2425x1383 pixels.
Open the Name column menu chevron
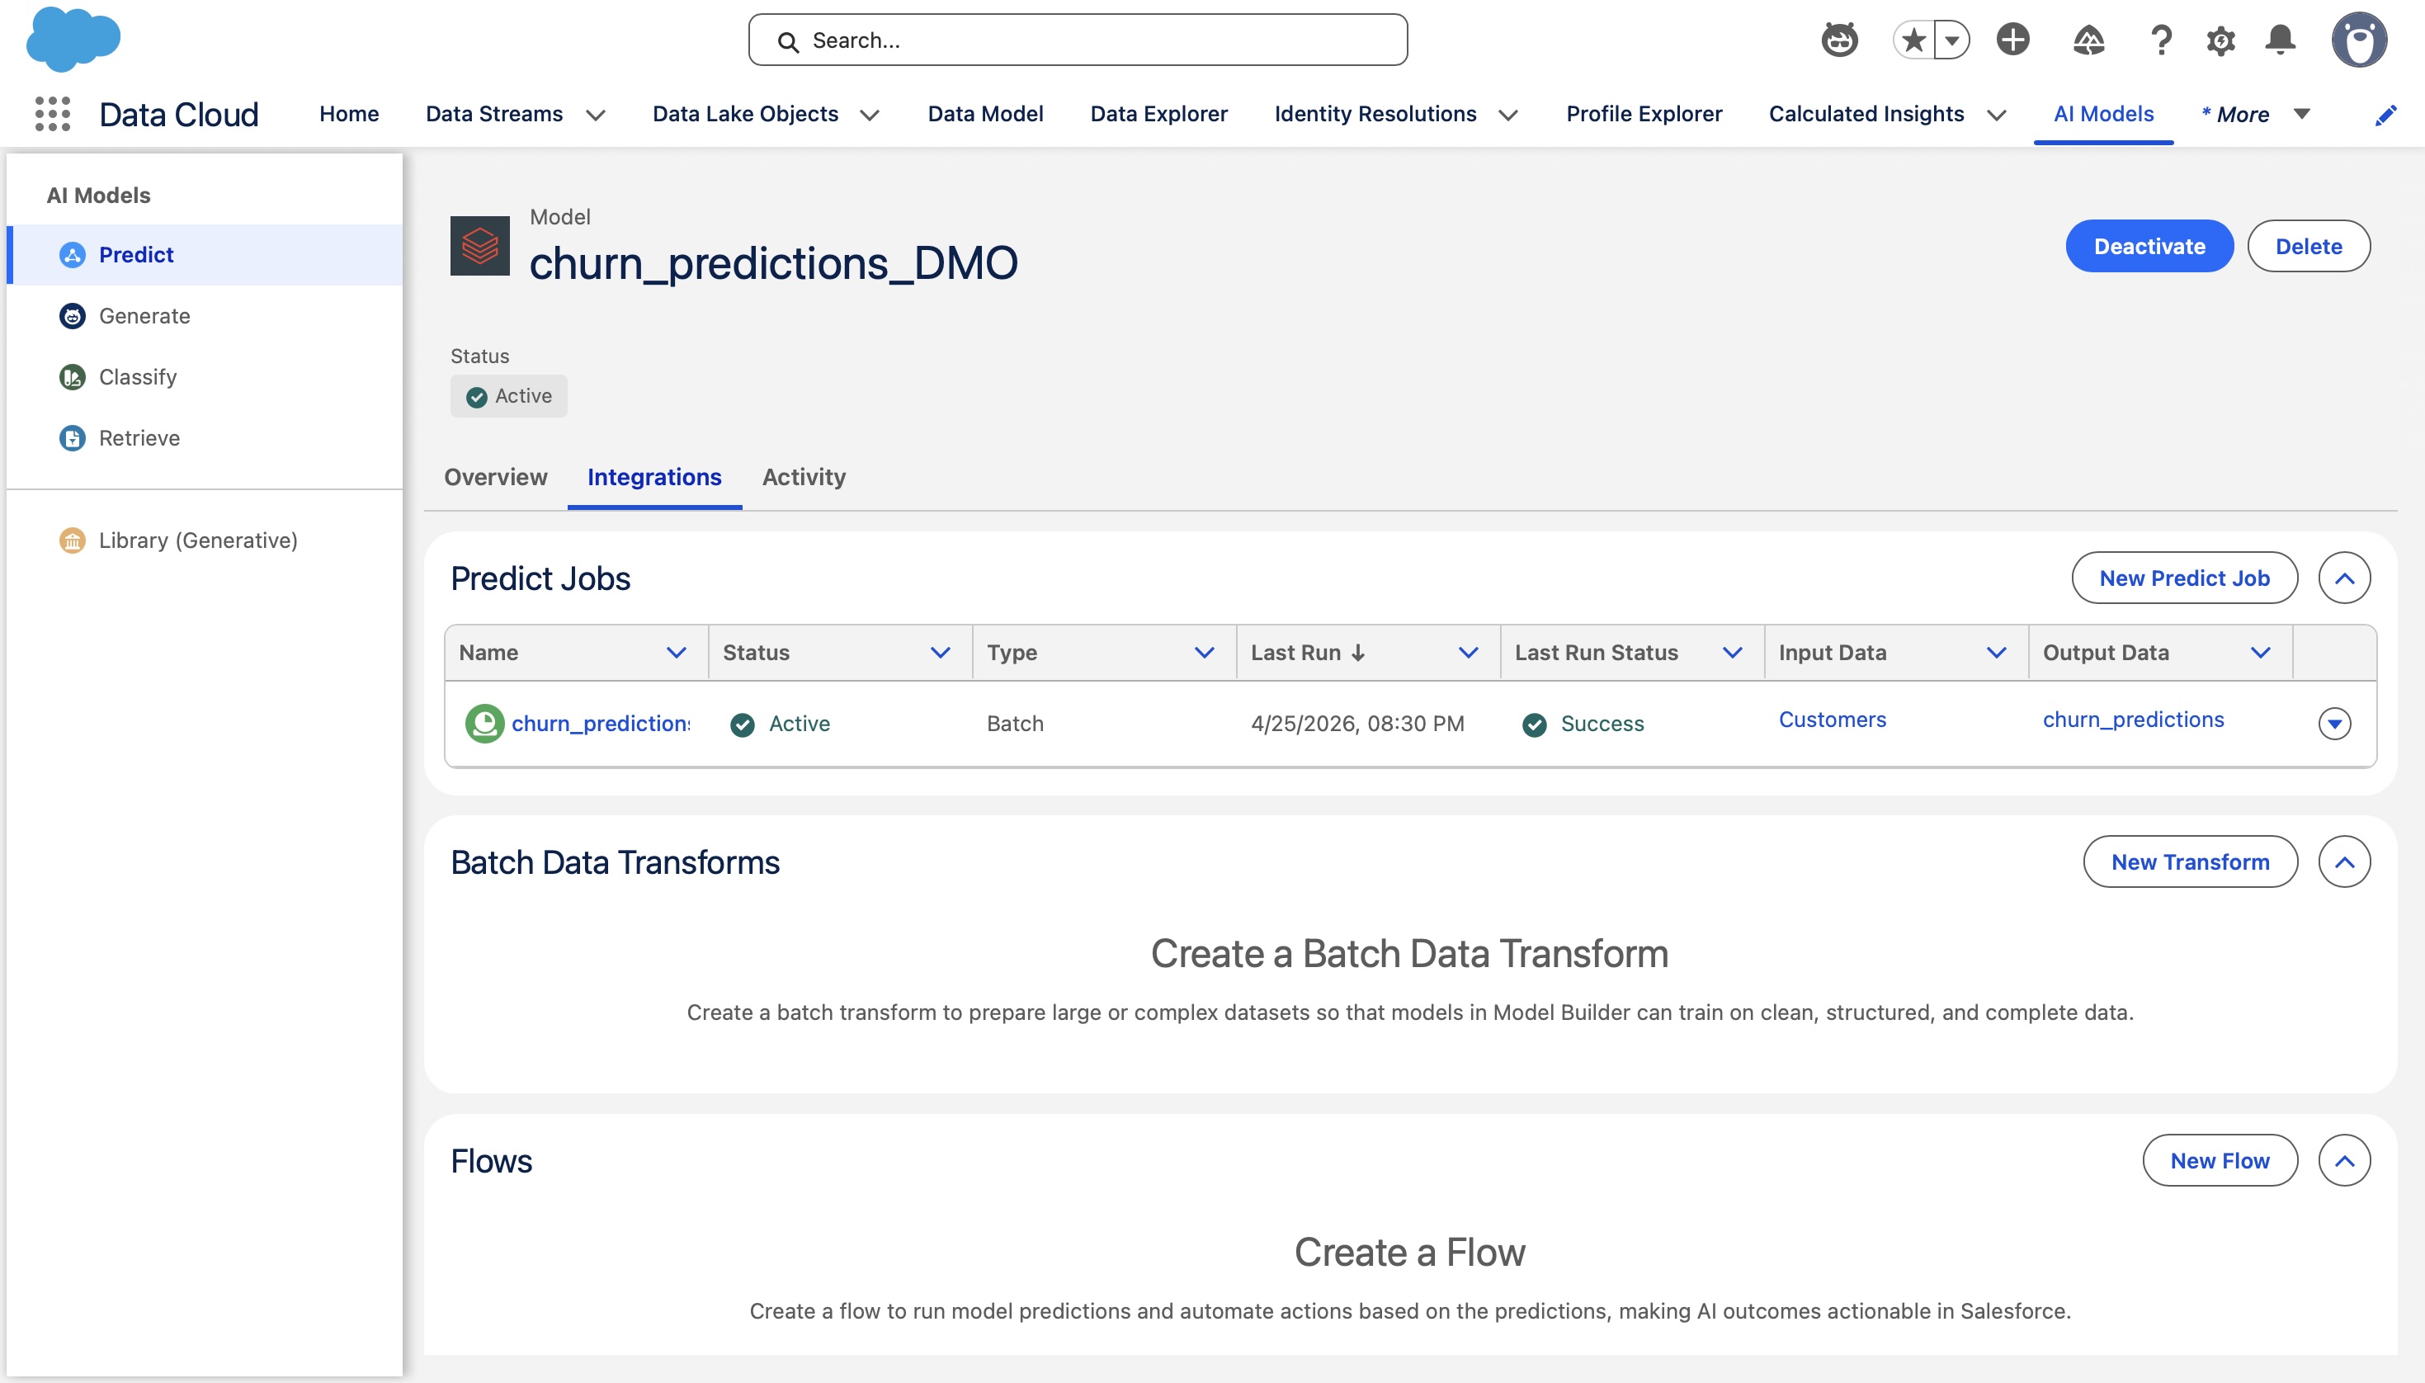676,653
